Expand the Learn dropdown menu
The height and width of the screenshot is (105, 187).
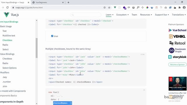click(110, 15)
